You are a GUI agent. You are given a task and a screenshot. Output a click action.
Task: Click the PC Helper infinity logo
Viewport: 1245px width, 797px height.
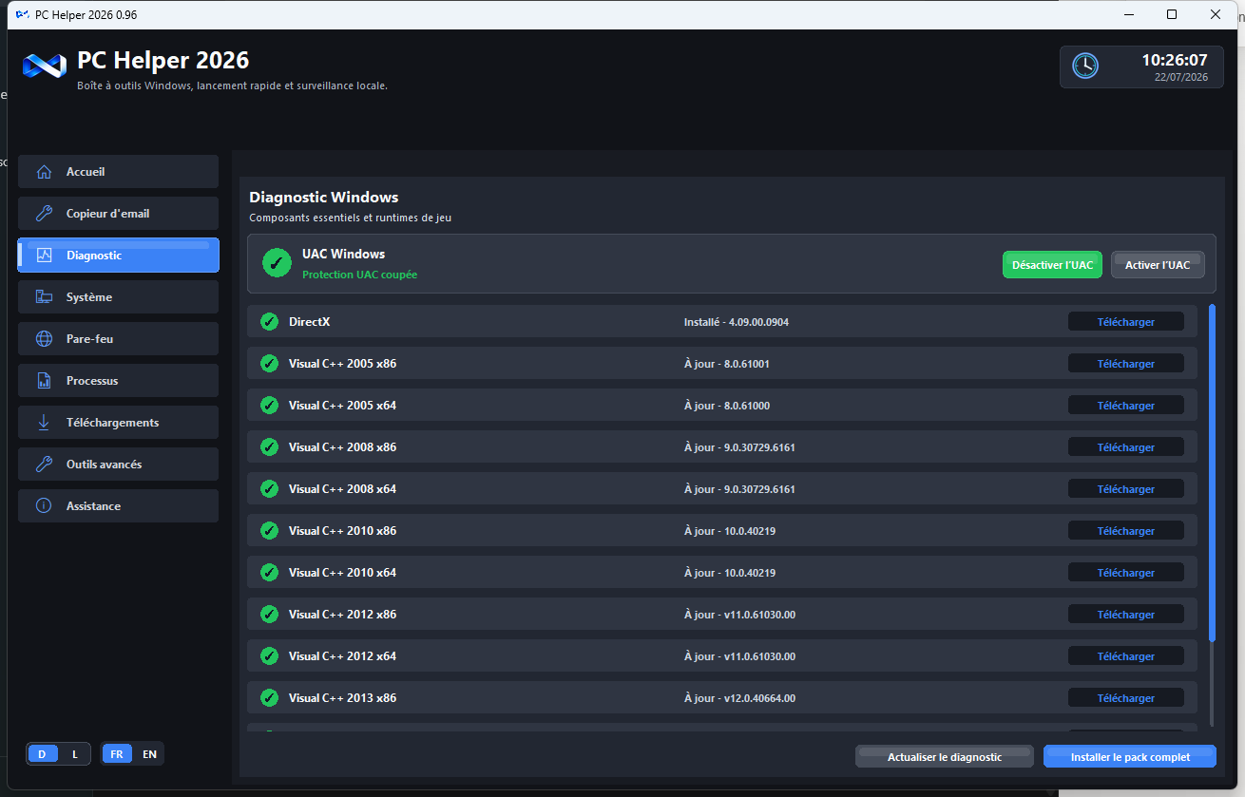click(44, 66)
